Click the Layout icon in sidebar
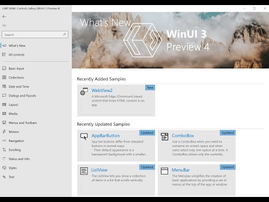This screenshot has height=202, width=269. (x=4, y=104)
